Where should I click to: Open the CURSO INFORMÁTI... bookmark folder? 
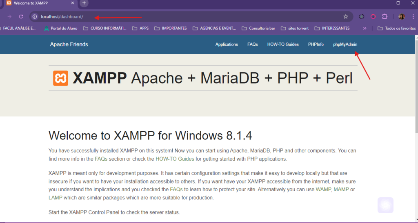(x=104, y=29)
